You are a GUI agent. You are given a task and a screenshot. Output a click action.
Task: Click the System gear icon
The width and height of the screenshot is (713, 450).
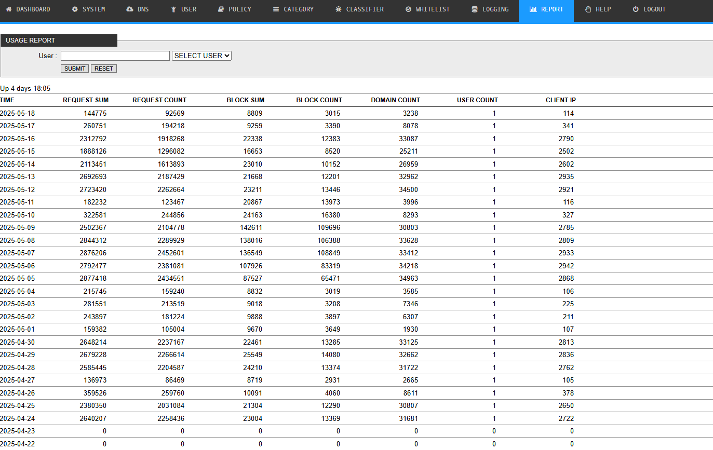75,9
